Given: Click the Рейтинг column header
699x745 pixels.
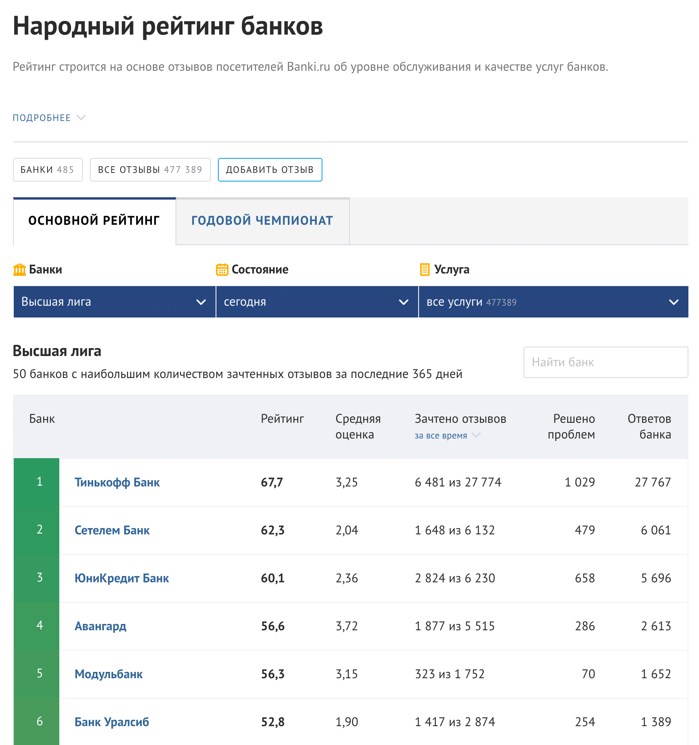Looking at the screenshot, I should (x=282, y=419).
